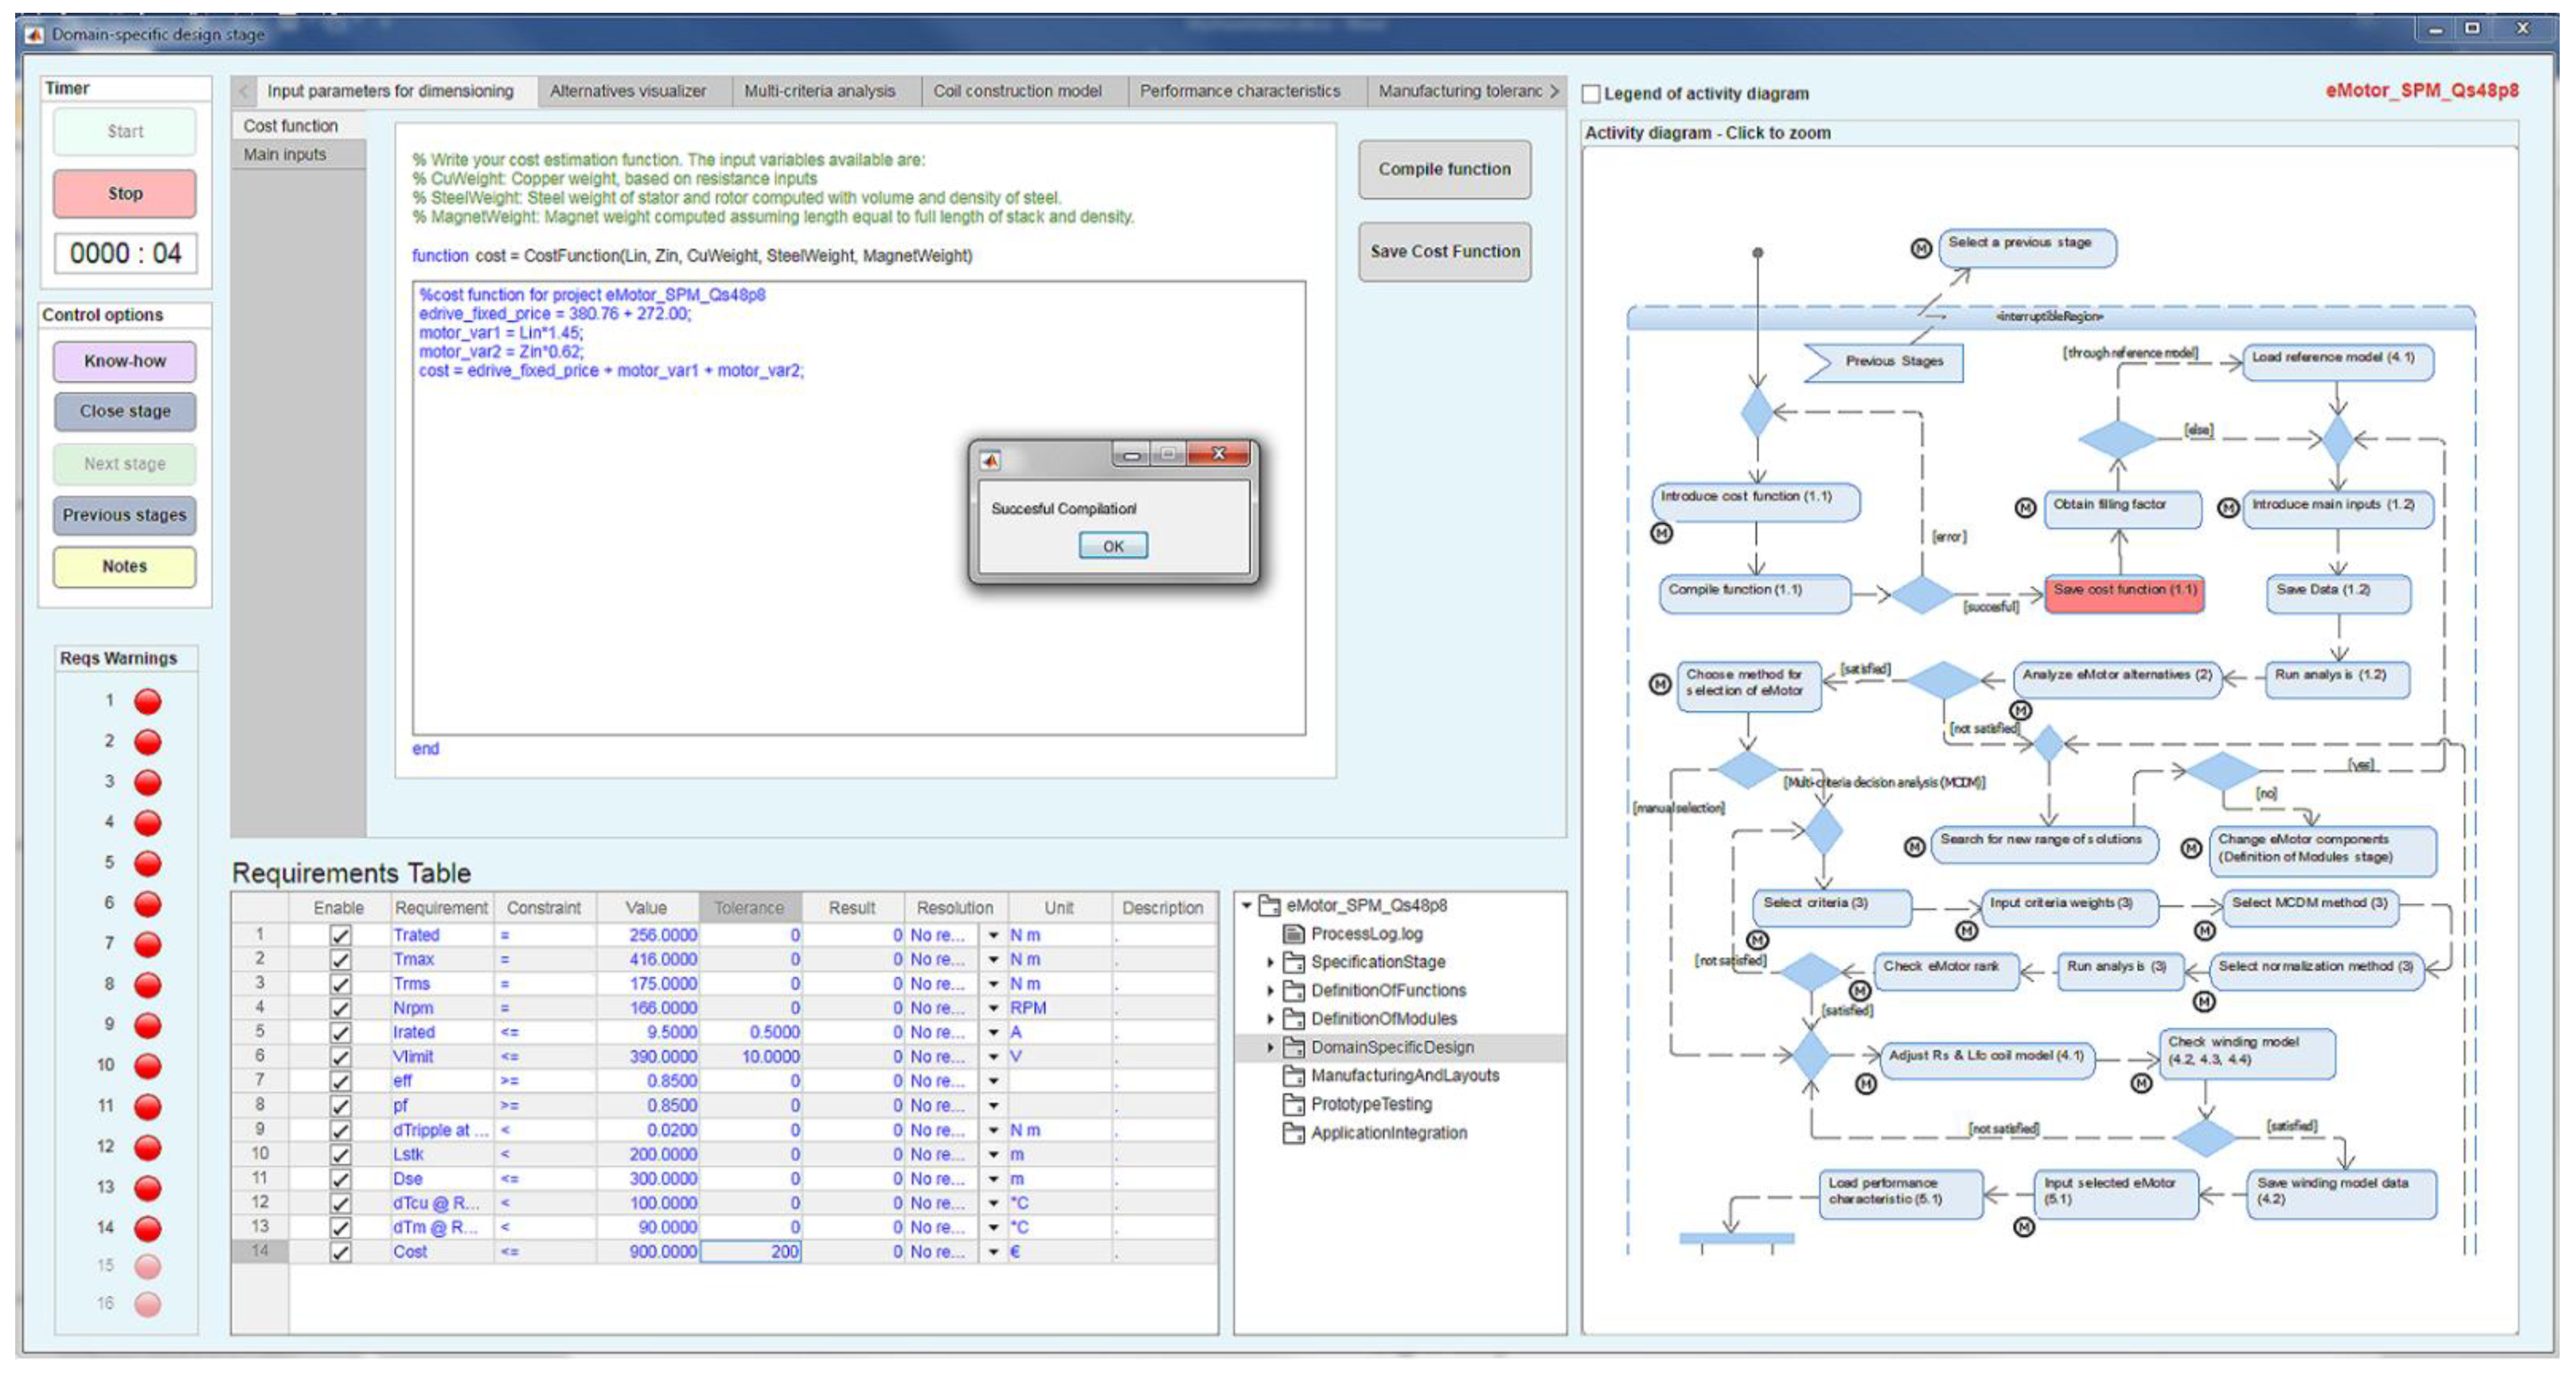The height and width of the screenshot is (1374, 2576).
Task: Uncheck the Cost requirement enable box
Action: pos(340,1251)
